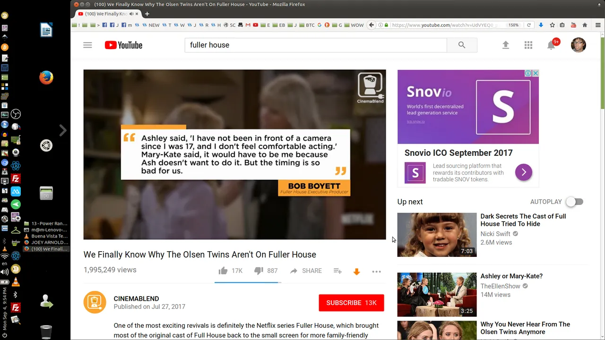Open 'Why You Never Hear From The Olsen Twins' video

point(525,328)
